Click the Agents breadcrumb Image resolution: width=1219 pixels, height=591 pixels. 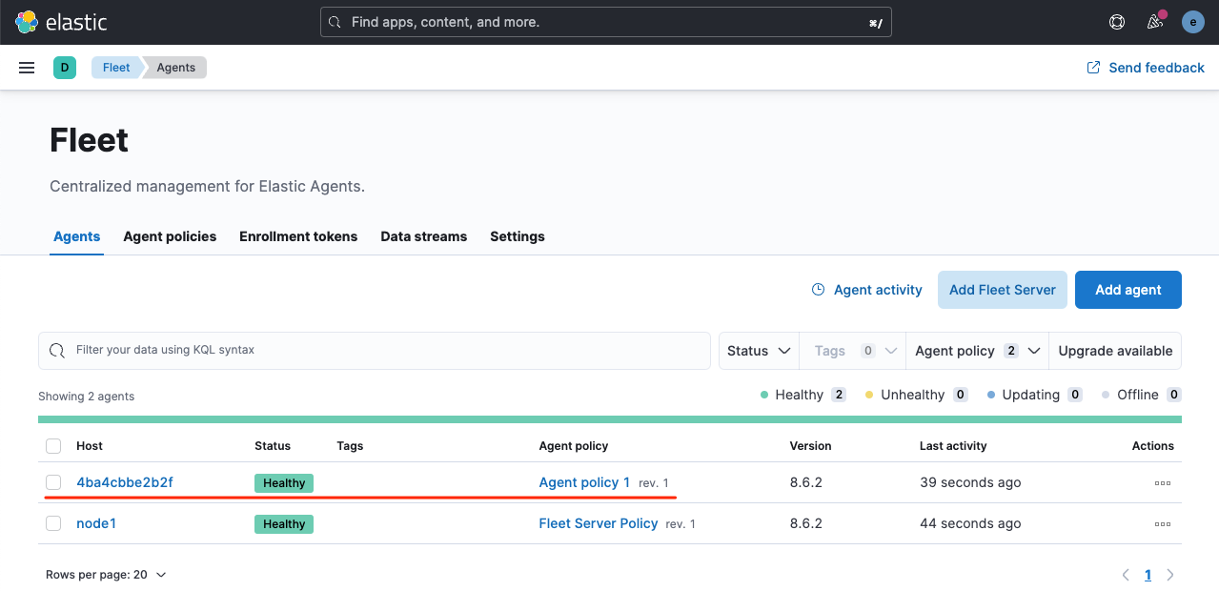coord(175,68)
